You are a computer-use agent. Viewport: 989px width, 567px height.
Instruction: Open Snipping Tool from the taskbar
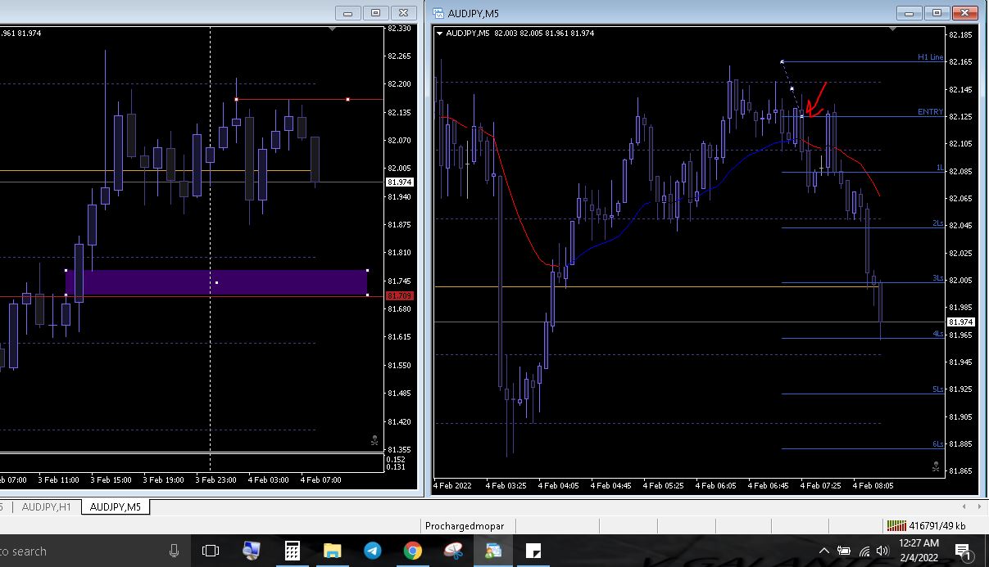(452, 551)
